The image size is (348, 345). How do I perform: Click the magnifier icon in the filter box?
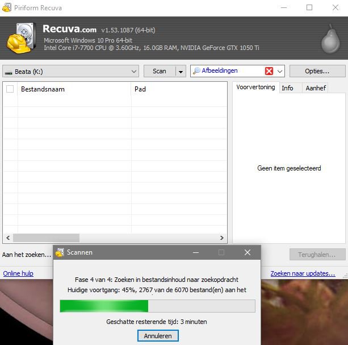click(196, 71)
